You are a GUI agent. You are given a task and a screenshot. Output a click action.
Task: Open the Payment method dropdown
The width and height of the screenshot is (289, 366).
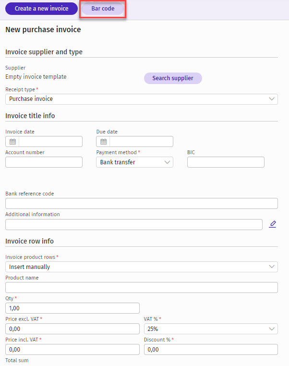[134, 162]
